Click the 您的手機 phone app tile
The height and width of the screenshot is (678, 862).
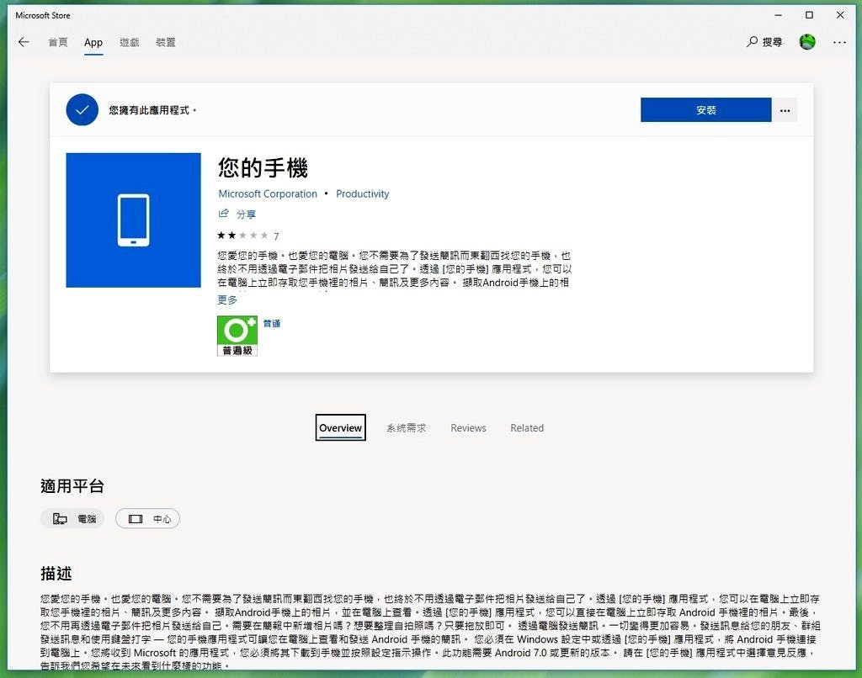coord(133,220)
